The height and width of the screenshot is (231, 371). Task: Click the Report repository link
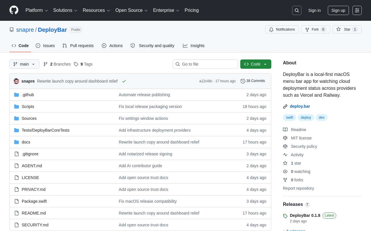click(298, 188)
